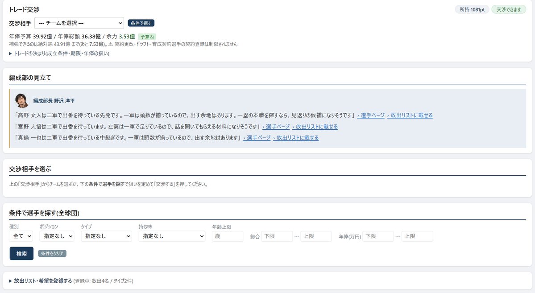
Task: Click the 予算内 budget status tag
Action: pyautogui.click(x=147, y=37)
